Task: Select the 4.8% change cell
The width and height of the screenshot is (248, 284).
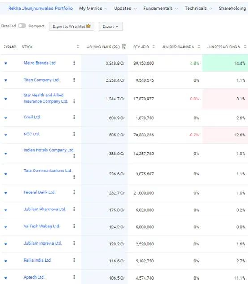Action: pyautogui.click(x=194, y=63)
